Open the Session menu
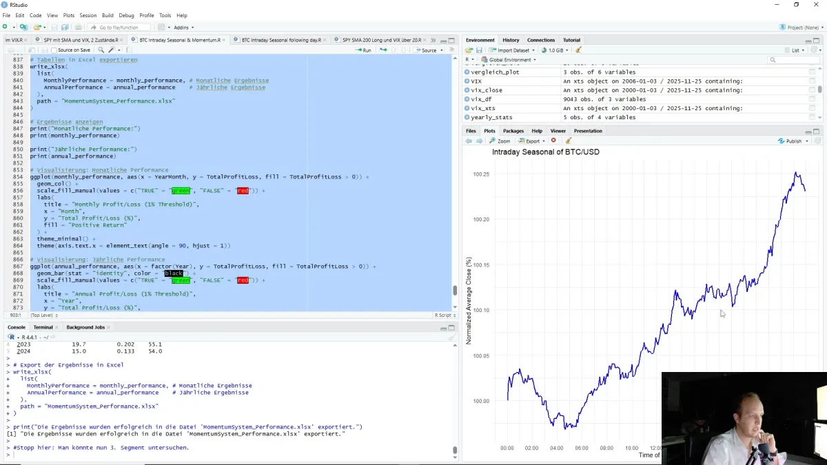The image size is (827, 465). pyautogui.click(x=88, y=14)
